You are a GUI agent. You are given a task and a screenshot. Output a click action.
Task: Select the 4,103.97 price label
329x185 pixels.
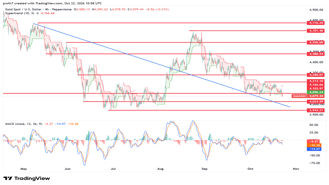pos(316,89)
